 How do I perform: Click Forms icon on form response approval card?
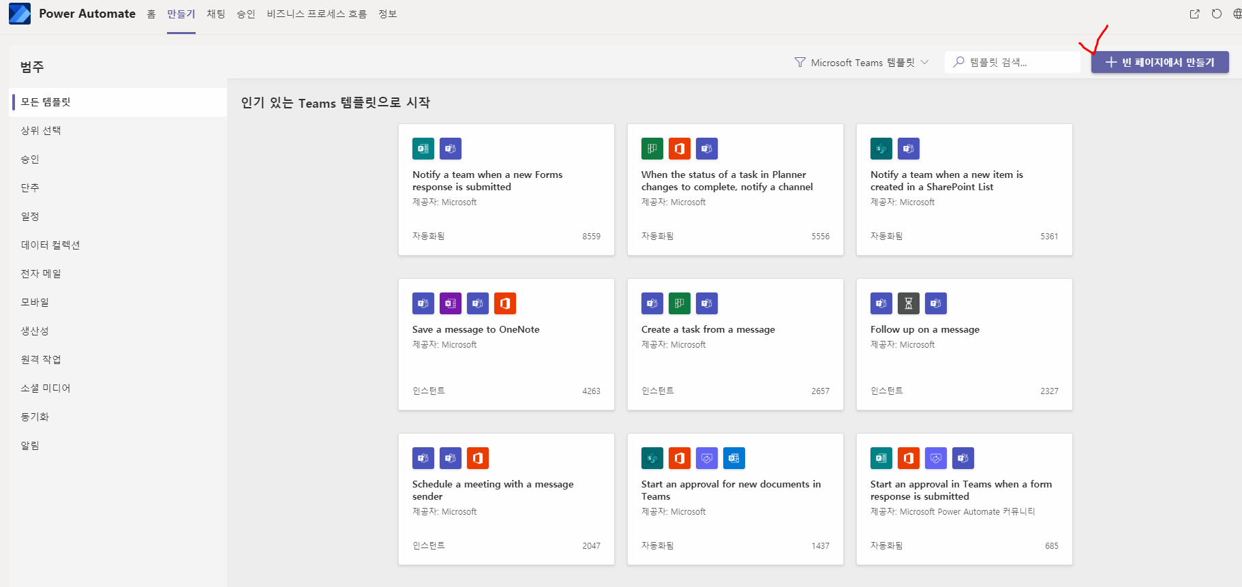click(881, 458)
